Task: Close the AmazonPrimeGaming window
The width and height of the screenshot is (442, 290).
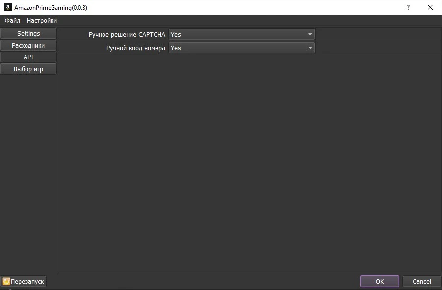Action: click(430, 8)
